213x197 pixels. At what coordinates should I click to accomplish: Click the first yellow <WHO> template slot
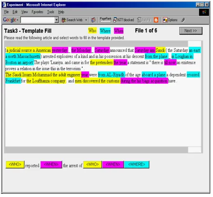(15, 165)
